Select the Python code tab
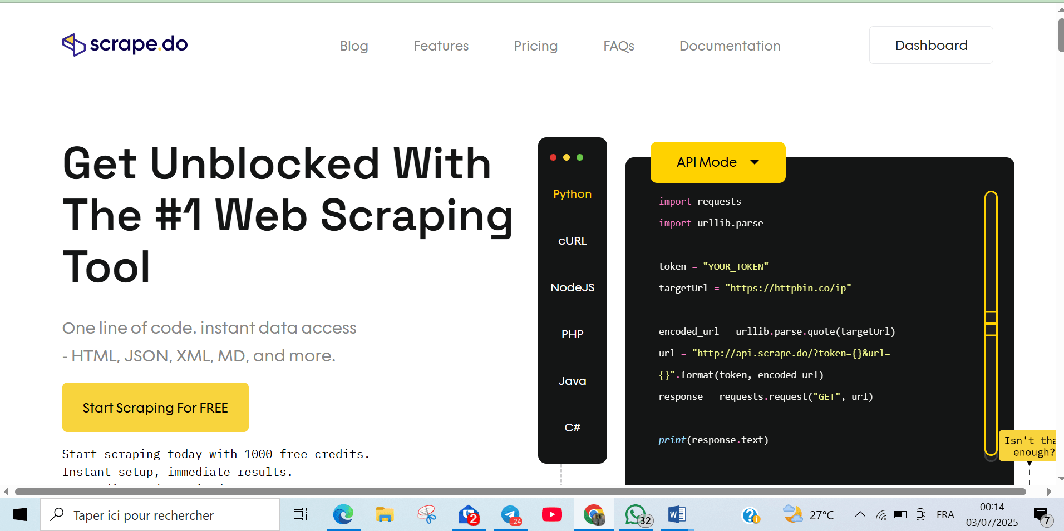This screenshot has width=1064, height=531. click(x=572, y=194)
